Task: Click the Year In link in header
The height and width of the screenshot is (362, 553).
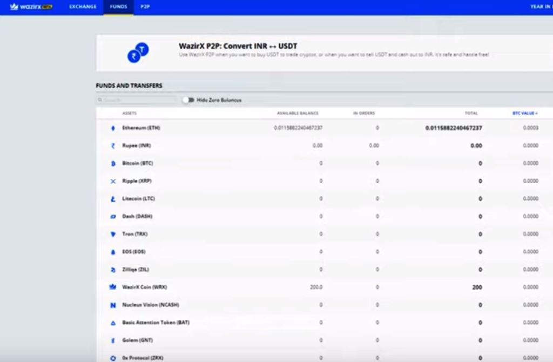Action: point(541,6)
